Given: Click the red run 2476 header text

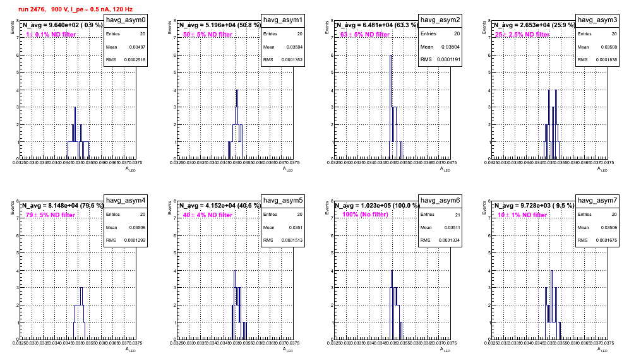Looking at the screenshot, I should coord(75,9).
